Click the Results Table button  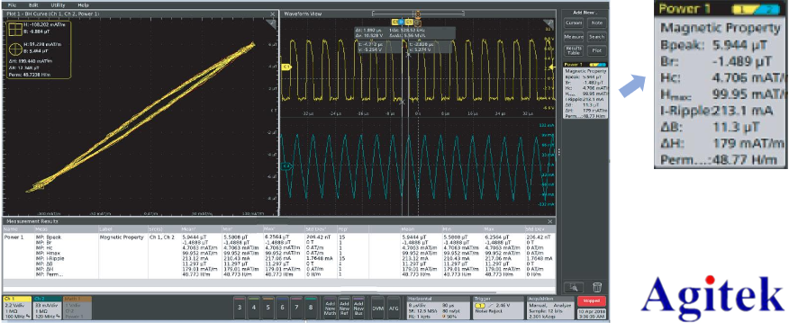tap(574, 50)
